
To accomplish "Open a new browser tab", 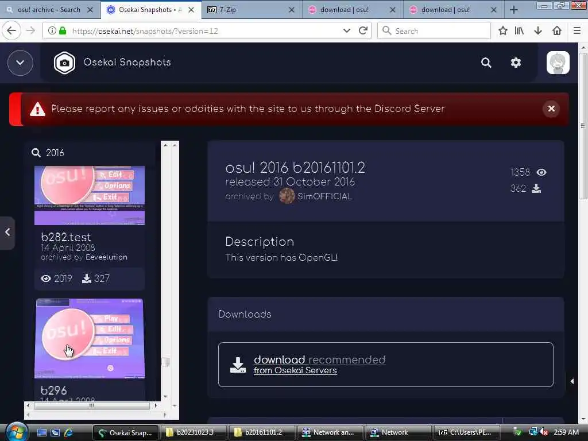I will [x=514, y=10].
